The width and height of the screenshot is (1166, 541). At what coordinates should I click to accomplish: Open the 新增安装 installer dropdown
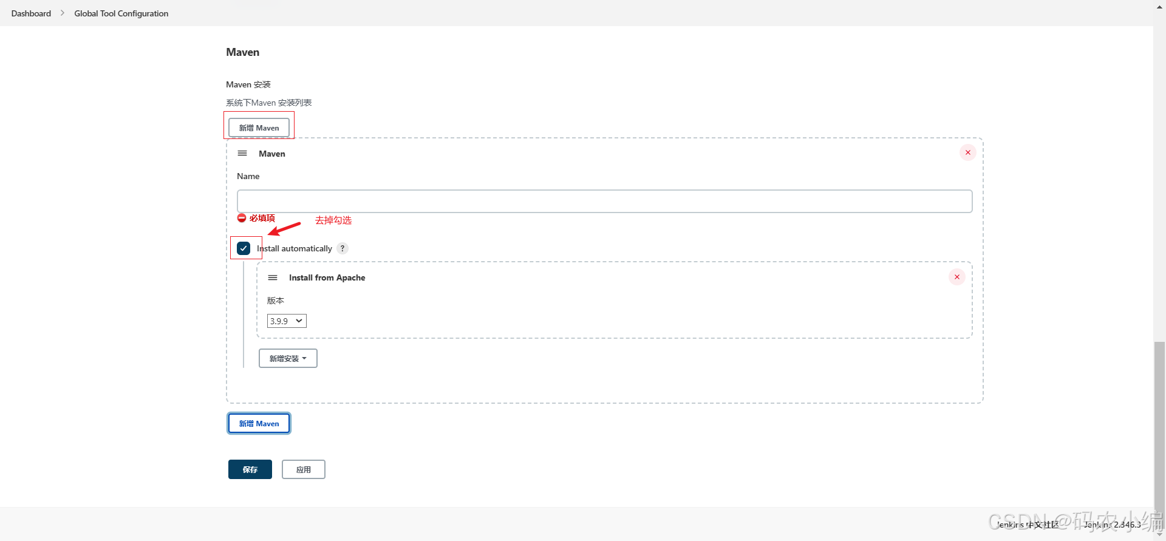[288, 358]
